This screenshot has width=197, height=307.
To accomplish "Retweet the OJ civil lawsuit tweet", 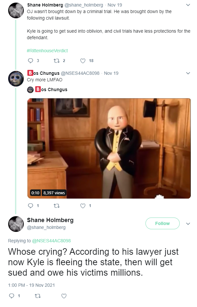I will [x=57, y=61].
